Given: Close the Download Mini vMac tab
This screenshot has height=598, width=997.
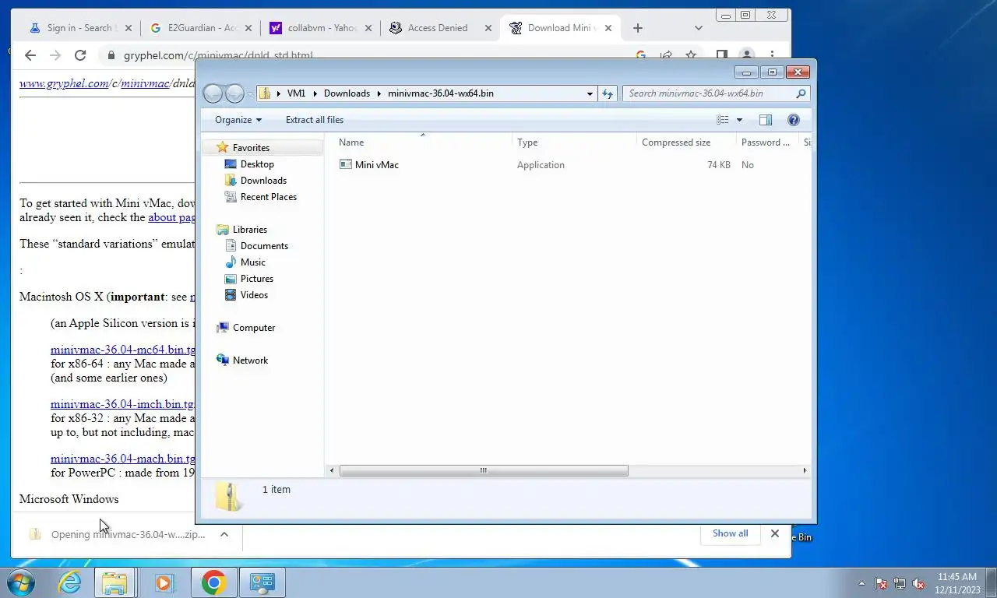Looking at the screenshot, I should click(x=608, y=28).
